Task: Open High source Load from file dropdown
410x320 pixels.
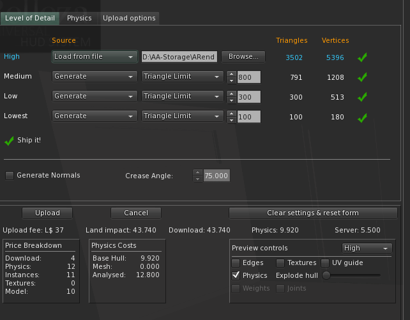Action: click(x=95, y=57)
